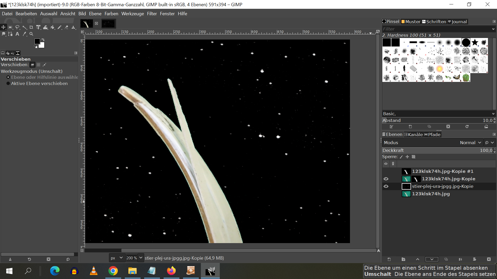The width and height of the screenshot is (497, 279).
Task: Open the layer Modus Normal dropdown
Action: point(471,143)
